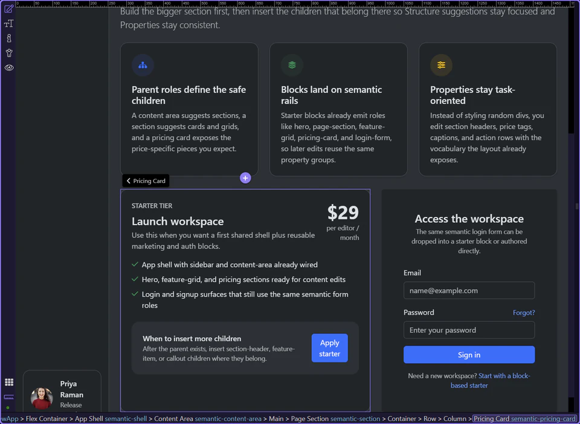This screenshot has height=424, width=580.
Task: Open the apps grid icon at sidebar bottom
Action: [x=8, y=382]
